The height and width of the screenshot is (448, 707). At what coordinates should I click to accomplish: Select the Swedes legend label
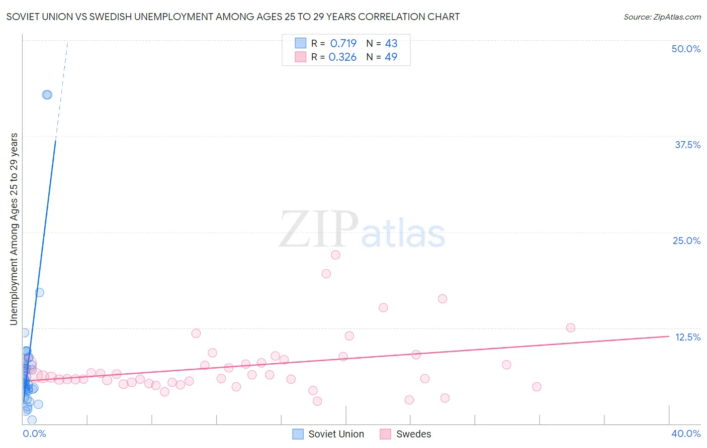(413, 434)
